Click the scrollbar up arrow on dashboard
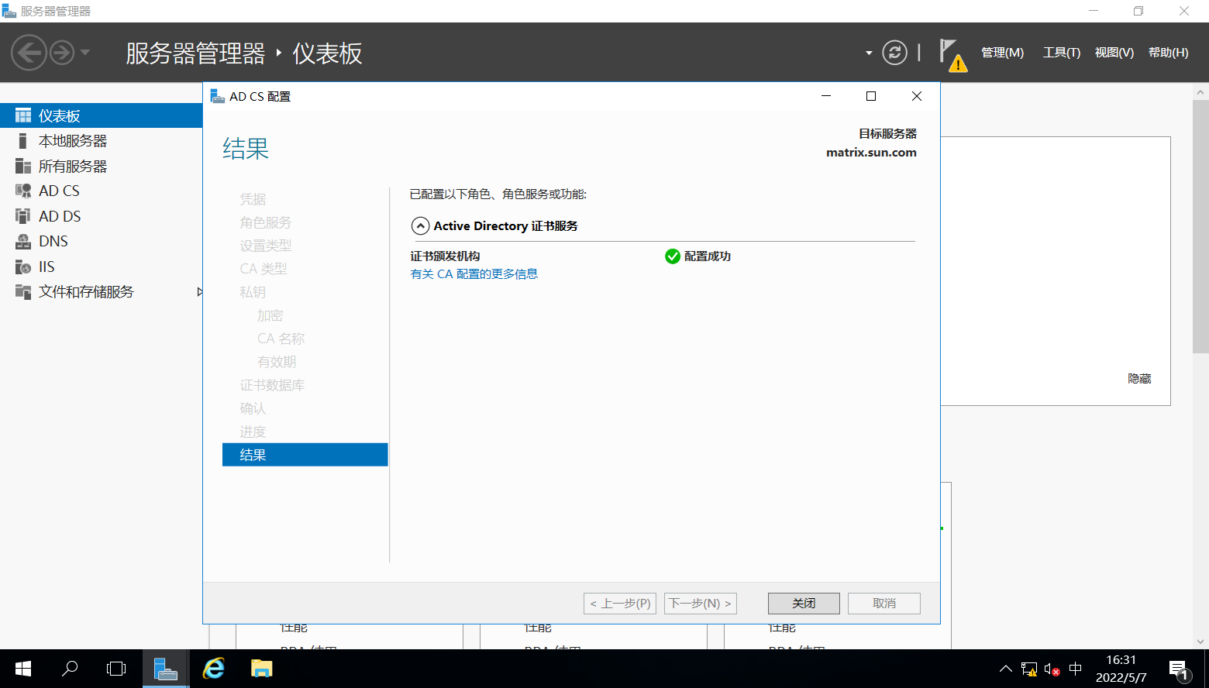 [1200, 91]
